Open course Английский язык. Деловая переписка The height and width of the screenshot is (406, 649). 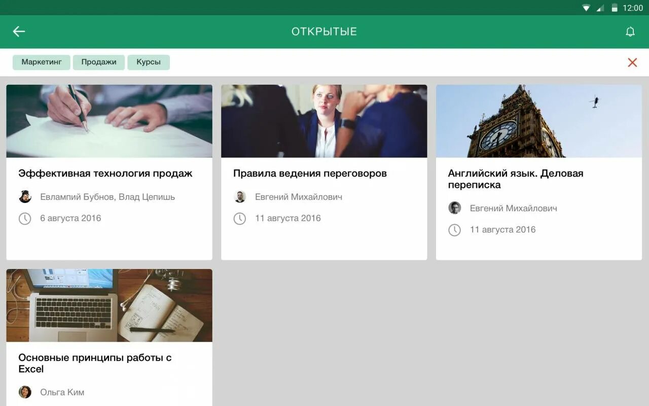tap(516, 179)
